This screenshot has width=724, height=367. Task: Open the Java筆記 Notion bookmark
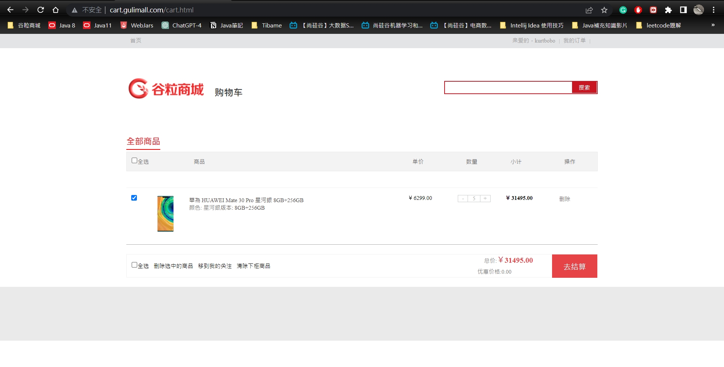(x=226, y=25)
